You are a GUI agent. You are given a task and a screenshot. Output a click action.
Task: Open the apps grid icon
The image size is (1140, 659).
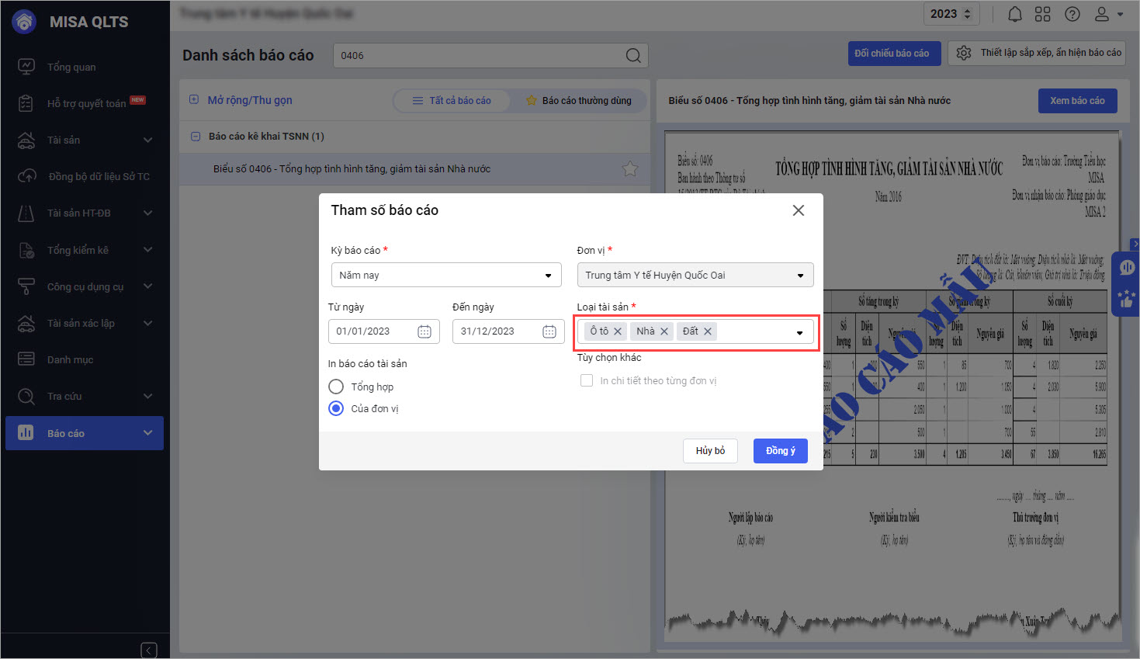[1043, 14]
